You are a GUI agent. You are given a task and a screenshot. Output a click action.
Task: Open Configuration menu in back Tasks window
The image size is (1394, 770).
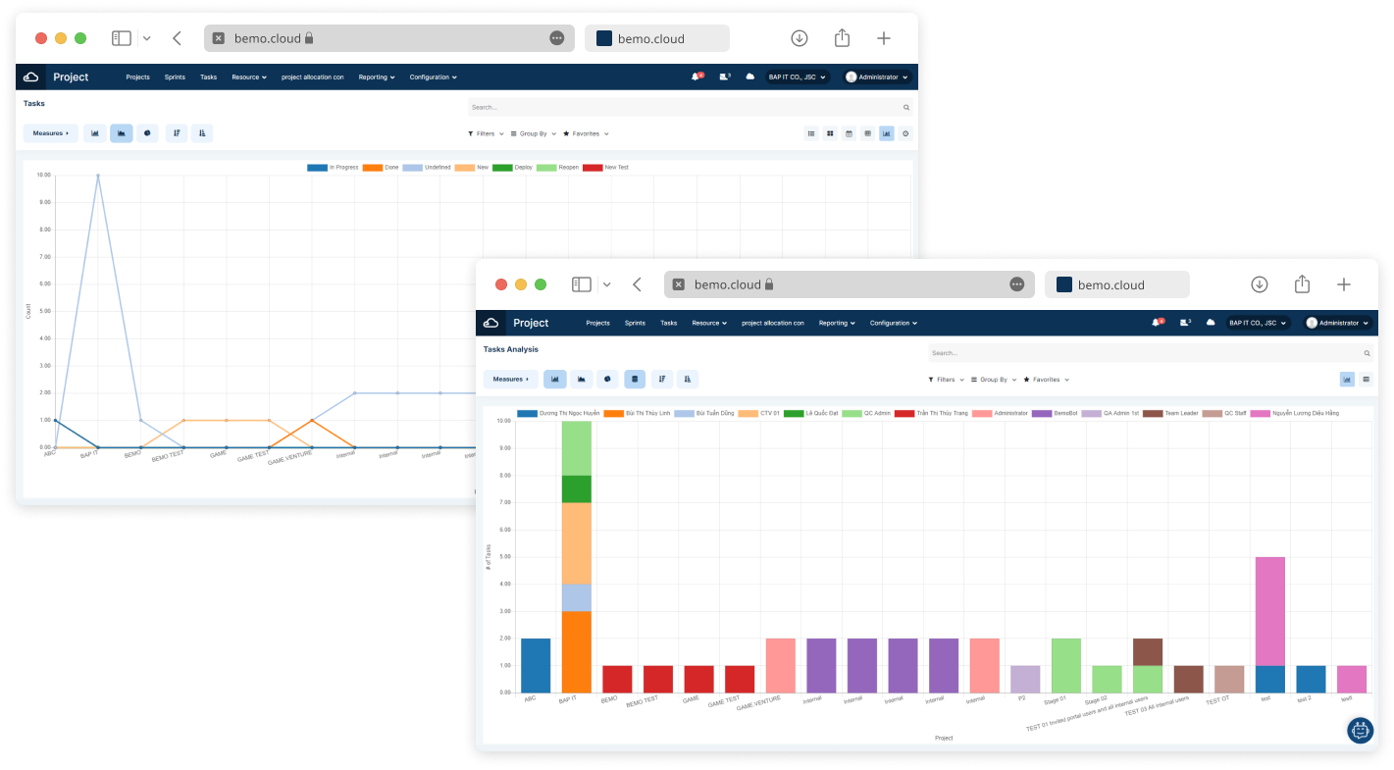pos(433,77)
